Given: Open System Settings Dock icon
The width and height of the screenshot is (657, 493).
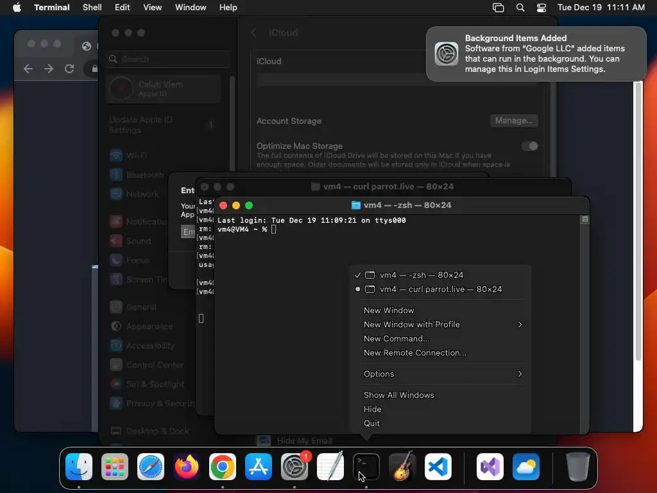Looking at the screenshot, I should point(294,467).
